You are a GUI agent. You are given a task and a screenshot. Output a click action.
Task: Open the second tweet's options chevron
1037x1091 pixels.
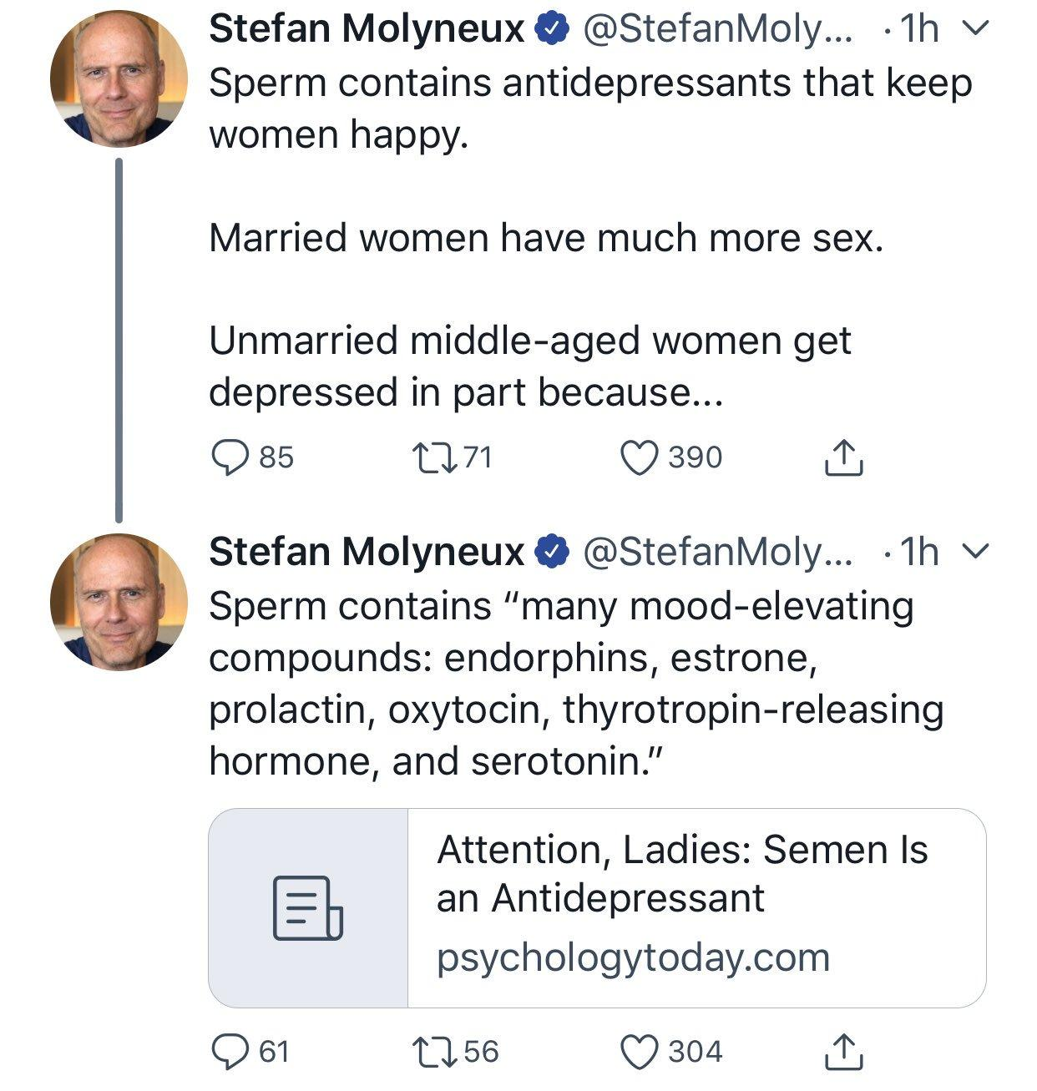coord(975,552)
